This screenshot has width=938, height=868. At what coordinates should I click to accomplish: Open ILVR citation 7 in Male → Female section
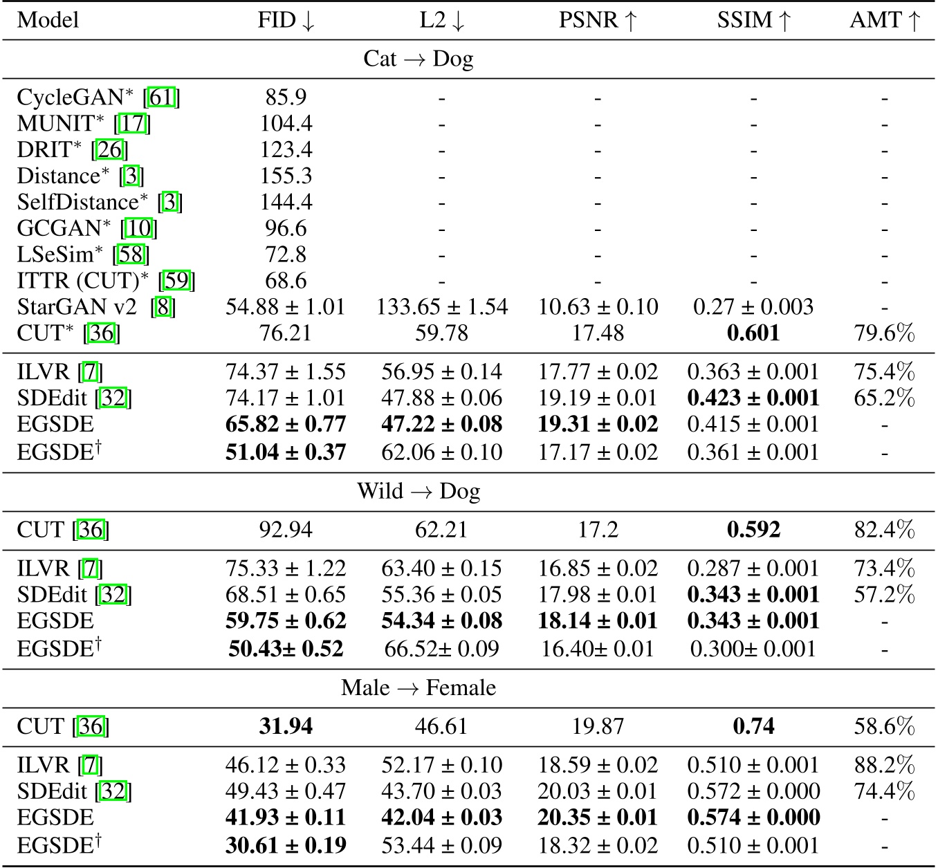90,766
